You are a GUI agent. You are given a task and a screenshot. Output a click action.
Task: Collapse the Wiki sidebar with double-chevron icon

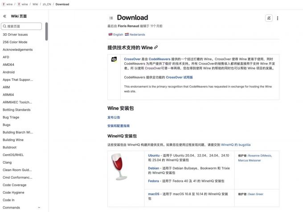click(x=4, y=16)
